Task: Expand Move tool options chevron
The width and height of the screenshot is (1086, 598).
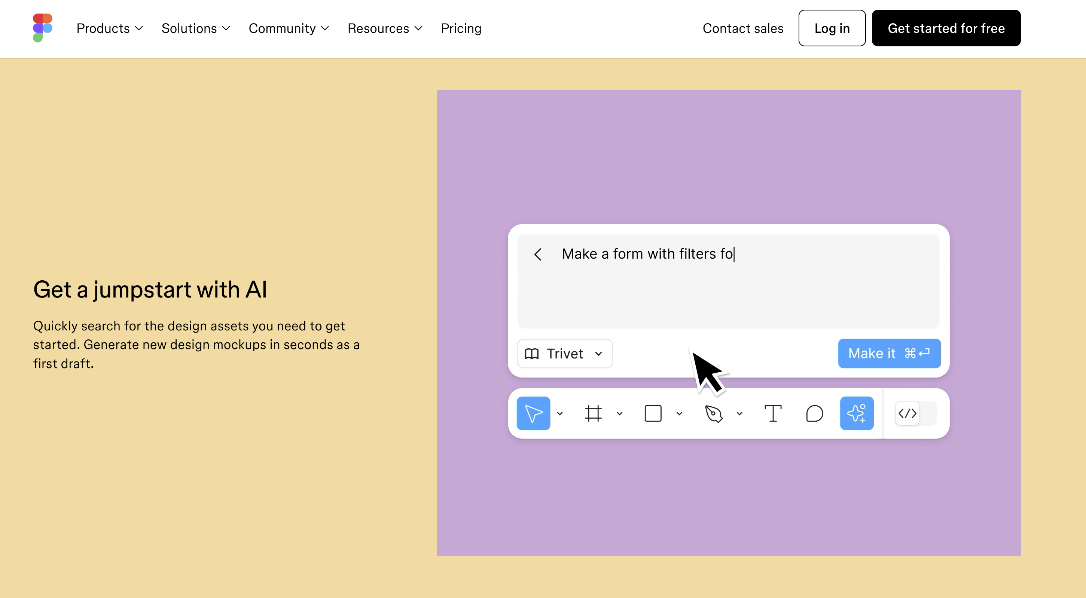Action: tap(560, 413)
